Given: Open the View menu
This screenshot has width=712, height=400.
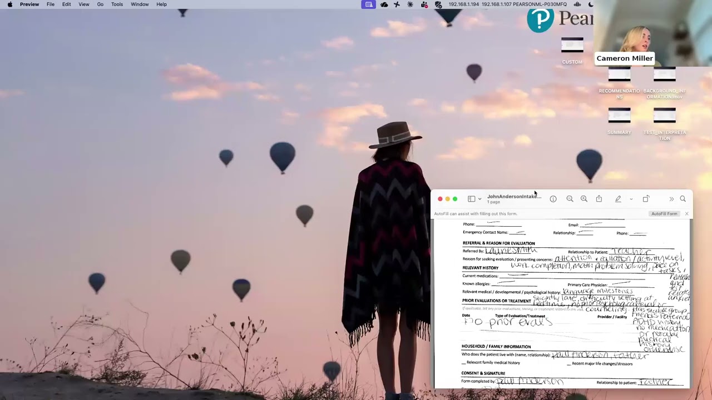Looking at the screenshot, I should [84, 4].
